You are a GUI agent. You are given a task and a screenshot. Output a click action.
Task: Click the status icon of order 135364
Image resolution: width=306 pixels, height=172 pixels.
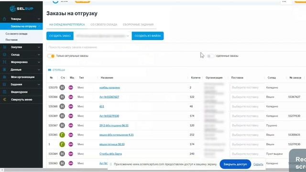pos(62,154)
